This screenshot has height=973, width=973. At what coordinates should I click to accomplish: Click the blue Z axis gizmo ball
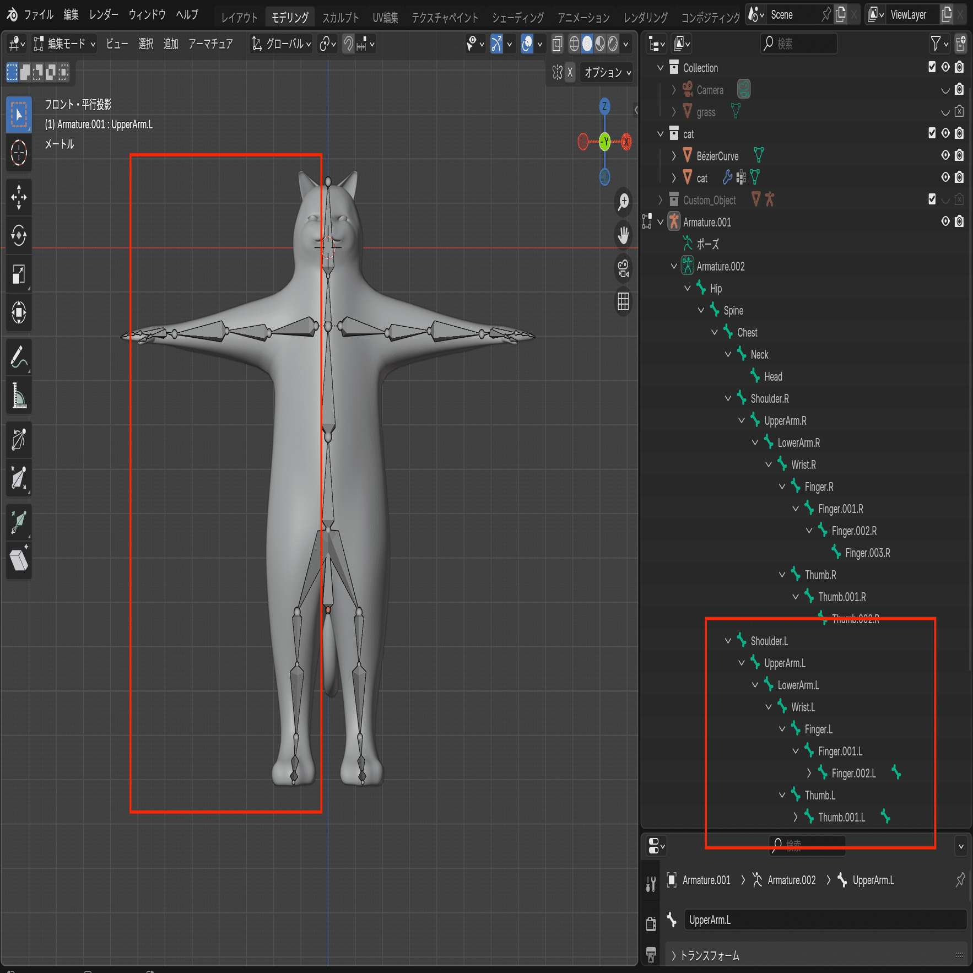tap(604, 106)
